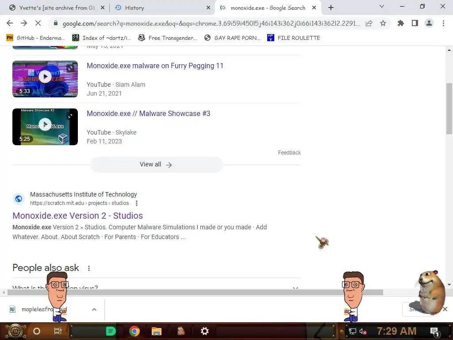This screenshot has width=453, height=340.
Task: Open Monoxide.exe Version 2 - Studios result
Action: click(x=78, y=216)
